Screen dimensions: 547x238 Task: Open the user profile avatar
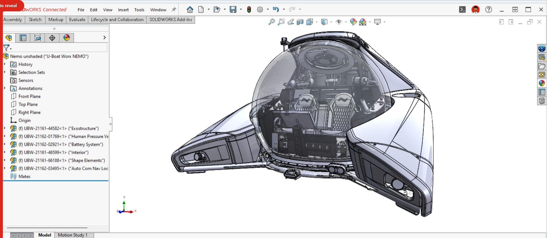click(x=475, y=10)
